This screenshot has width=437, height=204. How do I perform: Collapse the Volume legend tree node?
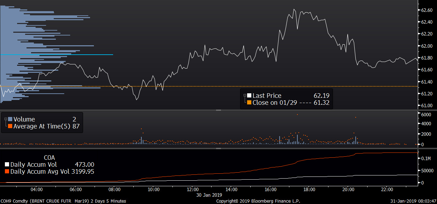(x=6, y=119)
